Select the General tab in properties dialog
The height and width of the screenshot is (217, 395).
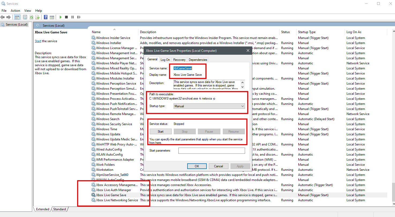coord(152,59)
